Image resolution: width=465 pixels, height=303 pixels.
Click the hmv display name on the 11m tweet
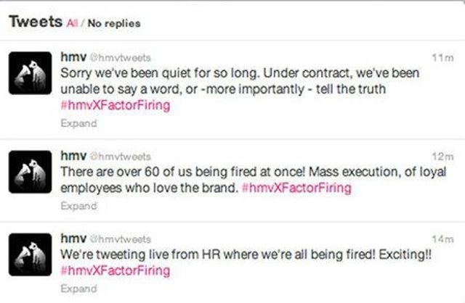pyautogui.click(x=73, y=57)
